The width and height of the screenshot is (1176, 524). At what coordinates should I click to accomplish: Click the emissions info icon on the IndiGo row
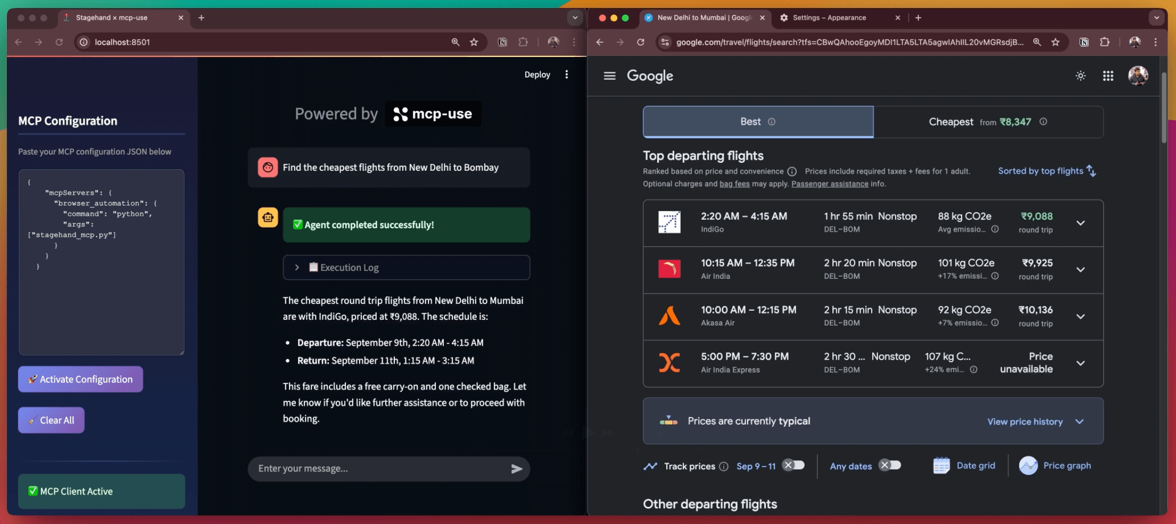click(995, 229)
